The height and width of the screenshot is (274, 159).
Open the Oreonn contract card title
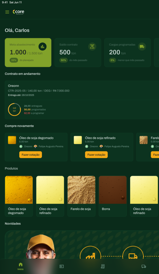(13, 86)
